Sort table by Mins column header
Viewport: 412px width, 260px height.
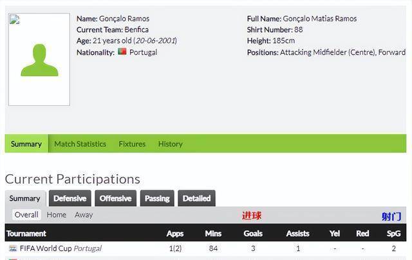click(213, 234)
